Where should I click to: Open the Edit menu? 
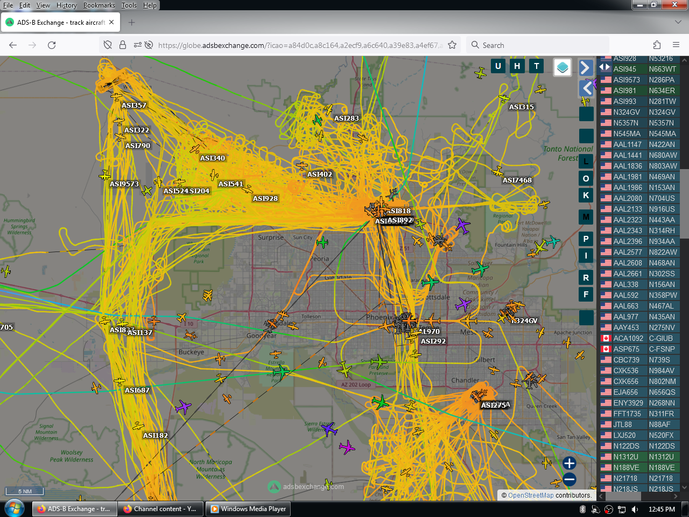(x=25, y=5)
